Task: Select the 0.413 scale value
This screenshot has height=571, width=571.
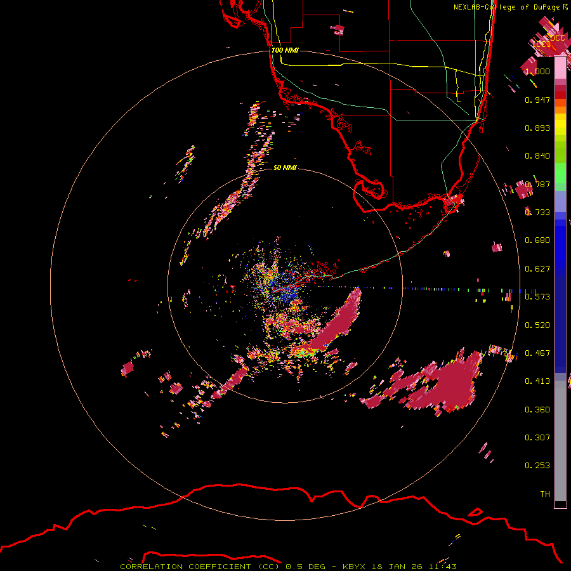Action: [537, 381]
